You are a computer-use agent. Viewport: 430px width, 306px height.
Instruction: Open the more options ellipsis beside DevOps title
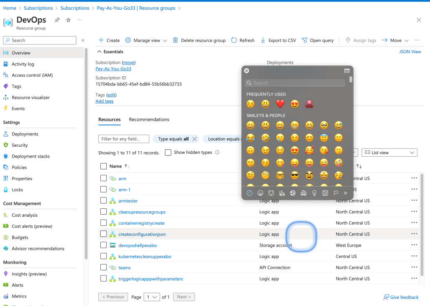(79, 20)
